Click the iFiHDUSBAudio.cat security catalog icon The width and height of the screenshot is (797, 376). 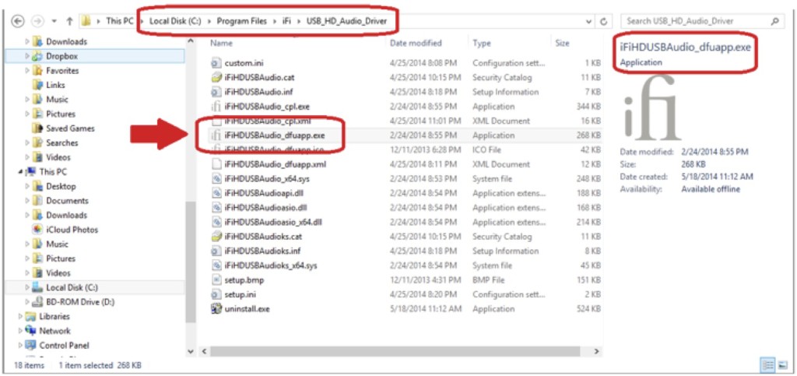pos(216,78)
